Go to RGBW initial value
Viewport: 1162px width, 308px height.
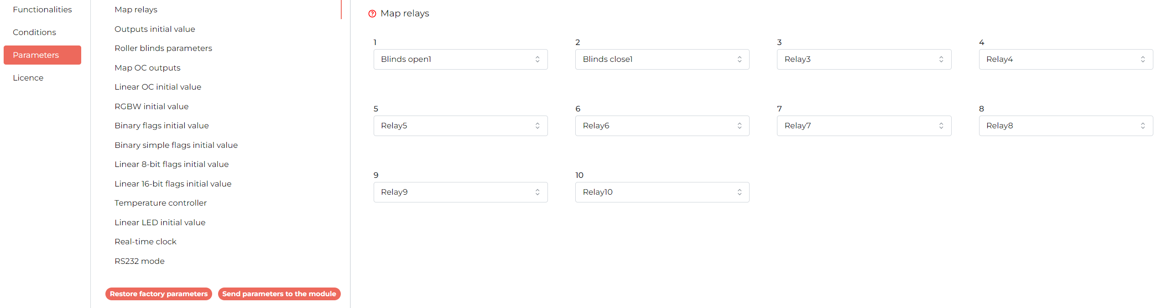pyautogui.click(x=151, y=106)
